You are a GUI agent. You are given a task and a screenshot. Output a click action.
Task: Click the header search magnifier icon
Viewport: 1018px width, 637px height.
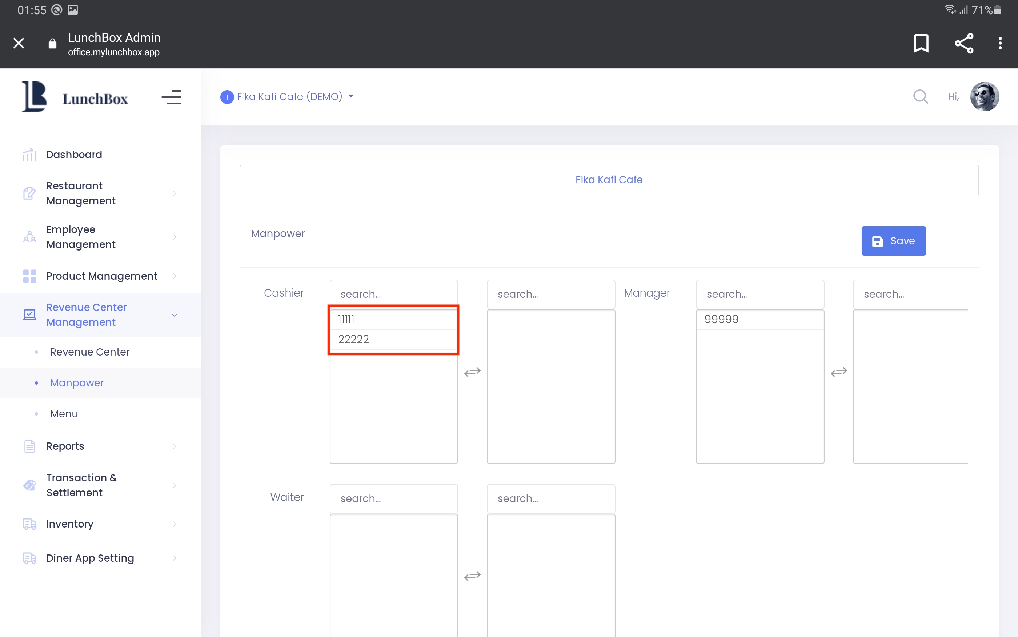pyautogui.click(x=920, y=96)
